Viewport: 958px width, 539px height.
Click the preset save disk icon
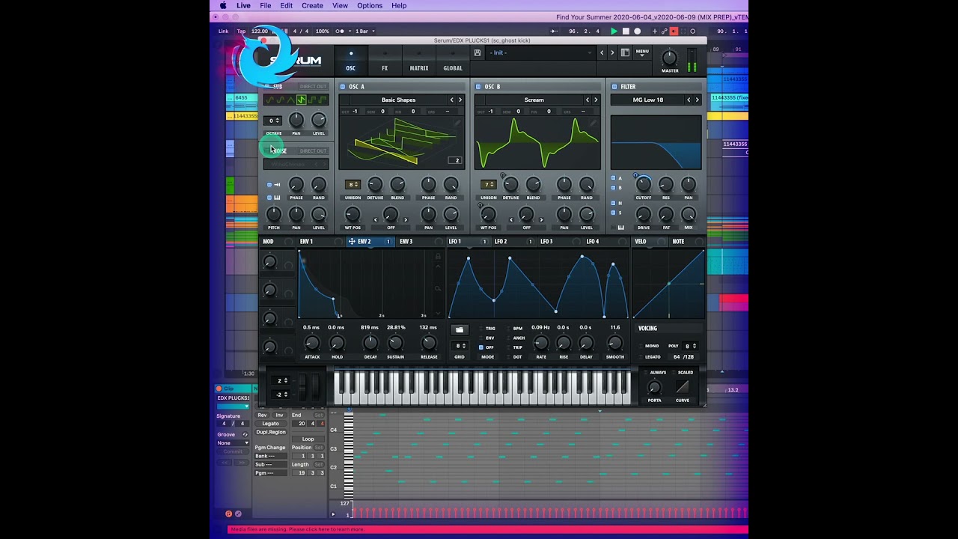click(478, 52)
